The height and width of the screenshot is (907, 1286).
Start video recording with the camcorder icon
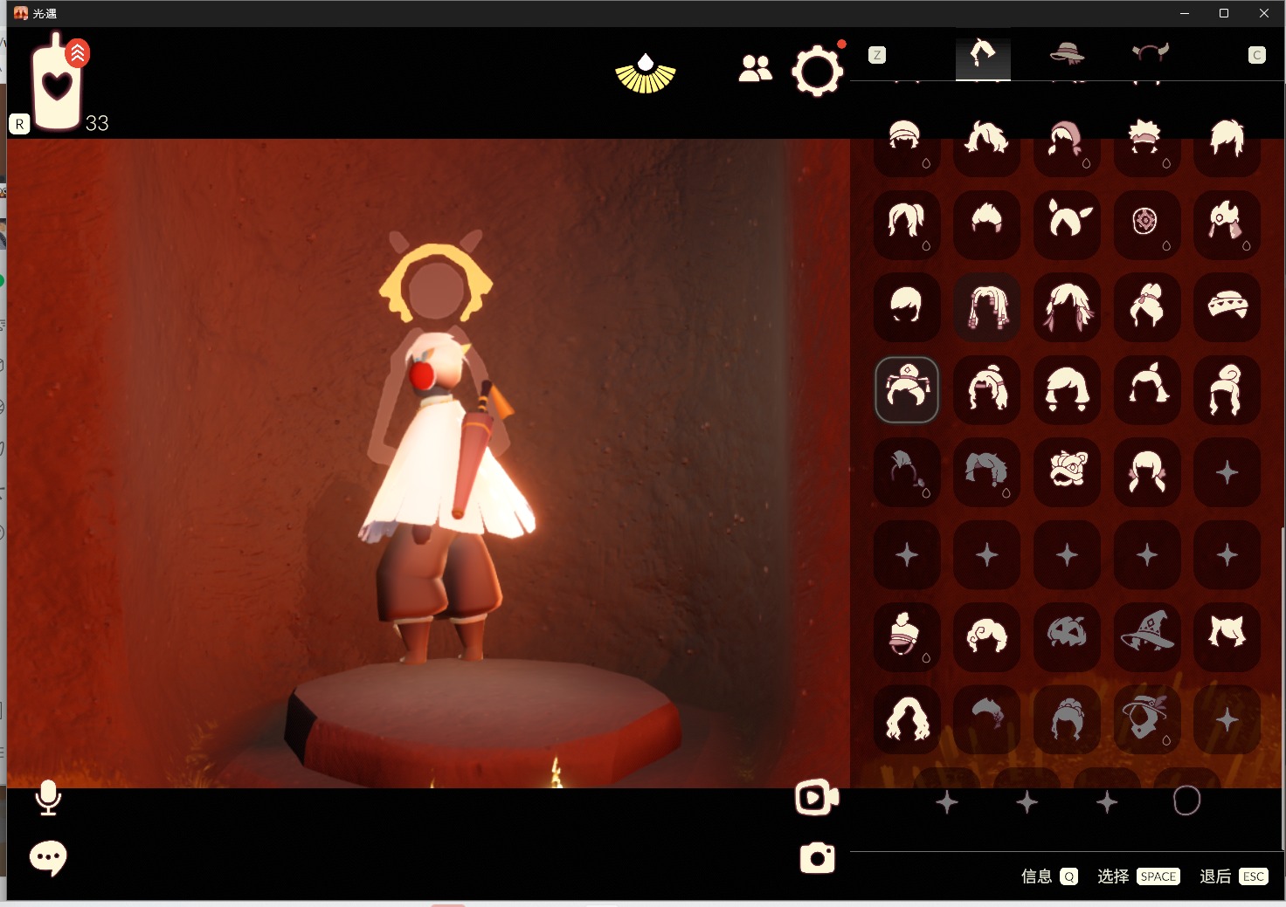pyautogui.click(x=817, y=797)
